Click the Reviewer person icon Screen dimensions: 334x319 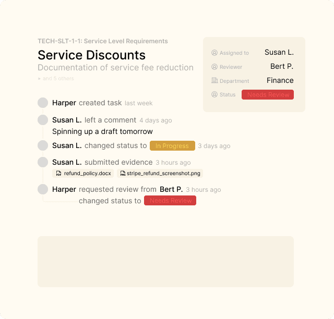214,67
